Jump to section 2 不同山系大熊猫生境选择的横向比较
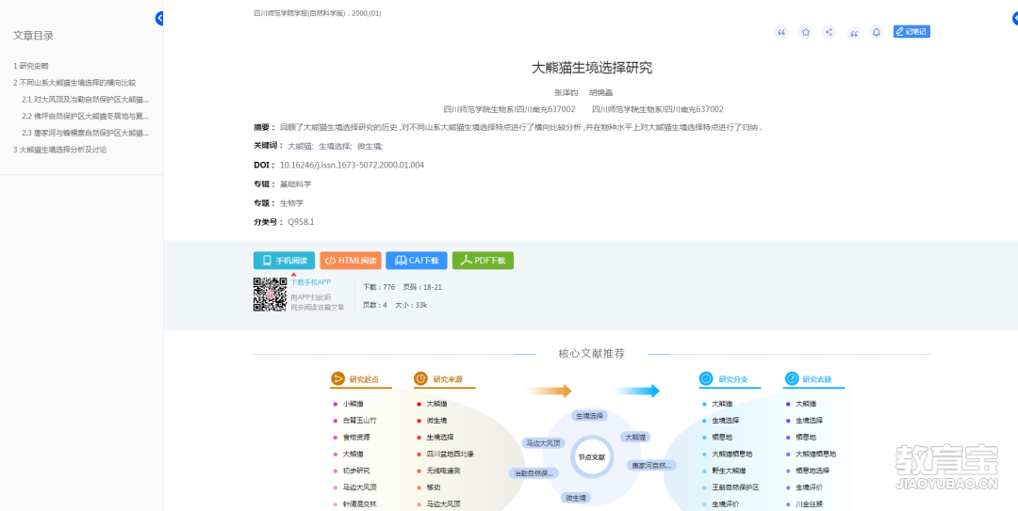Image resolution: width=1018 pixels, height=511 pixels. point(74,83)
